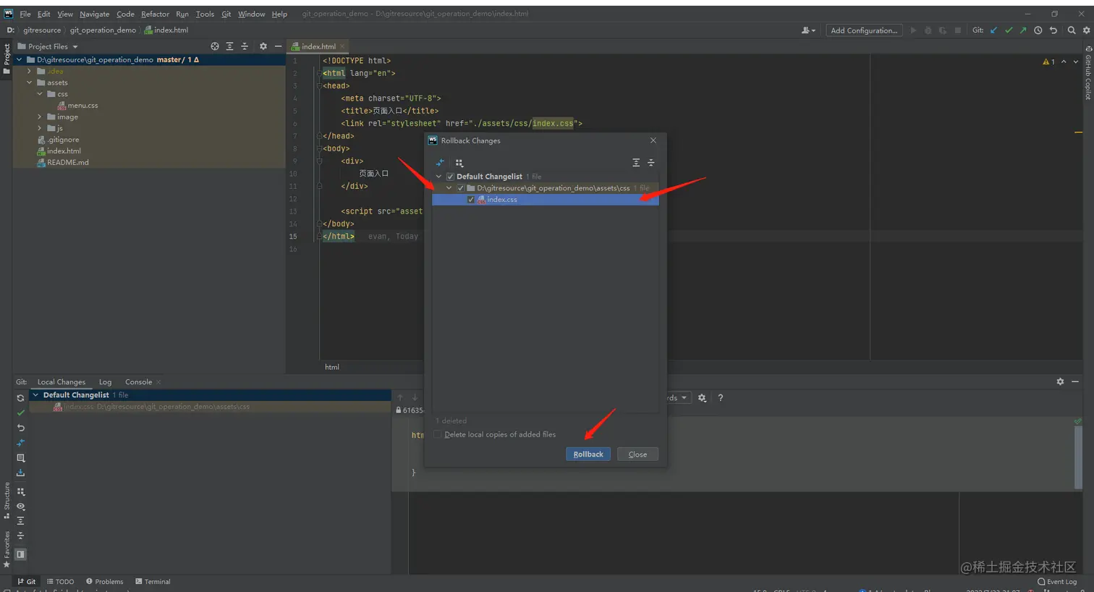This screenshot has width=1094, height=592.
Task: Click Refresh icon in Git Local Changes panel
Action: (20, 398)
